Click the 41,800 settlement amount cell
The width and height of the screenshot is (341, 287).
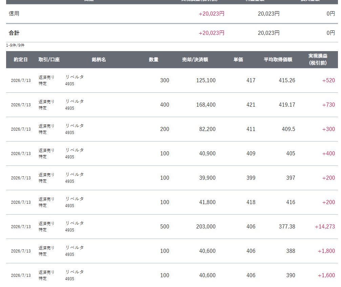pyautogui.click(x=207, y=202)
